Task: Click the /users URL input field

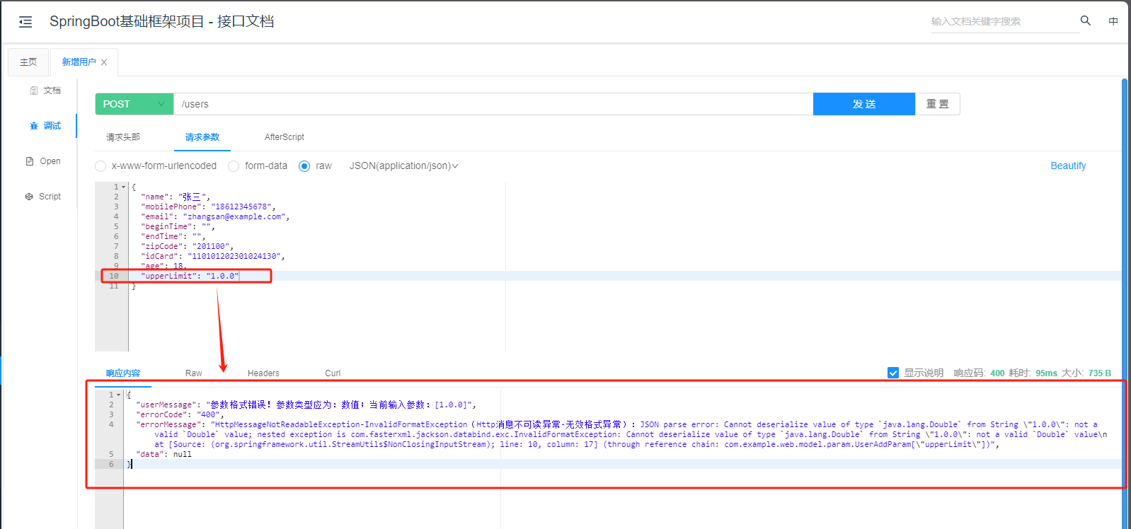Action: (493, 104)
